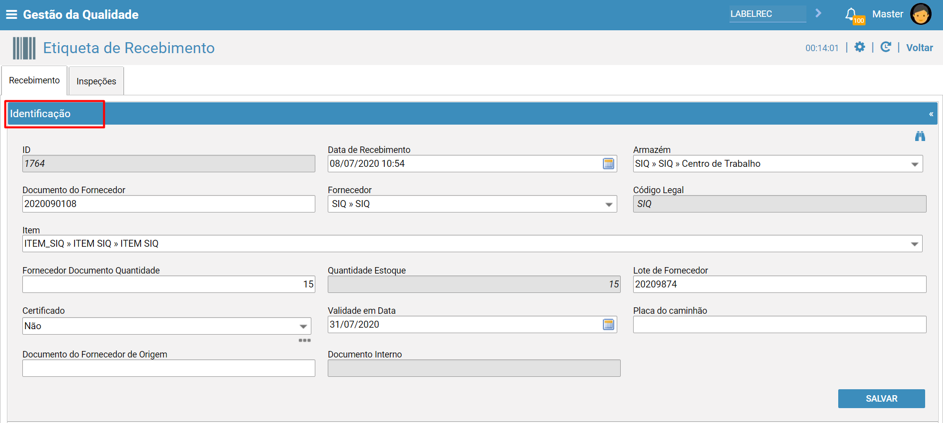Image resolution: width=943 pixels, height=423 pixels.
Task: Expand the Certificado dropdown
Action: tap(303, 326)
